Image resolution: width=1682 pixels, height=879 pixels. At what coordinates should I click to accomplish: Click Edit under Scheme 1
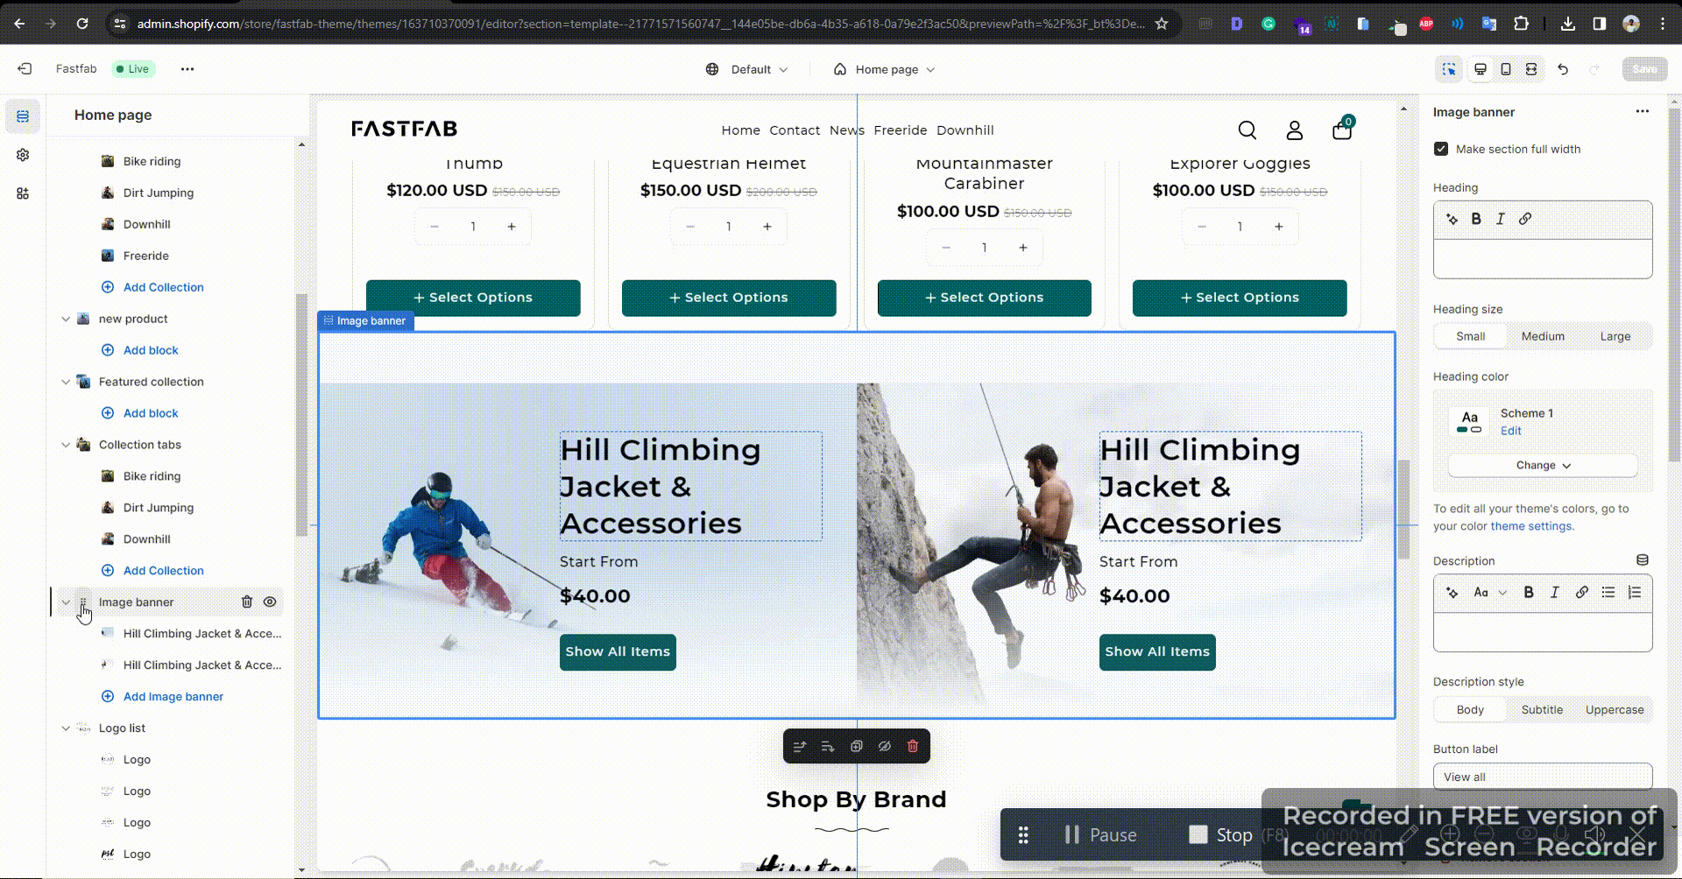(1510, 431)
